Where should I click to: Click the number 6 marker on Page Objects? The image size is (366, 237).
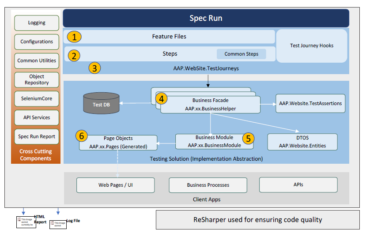pos(81,135)
